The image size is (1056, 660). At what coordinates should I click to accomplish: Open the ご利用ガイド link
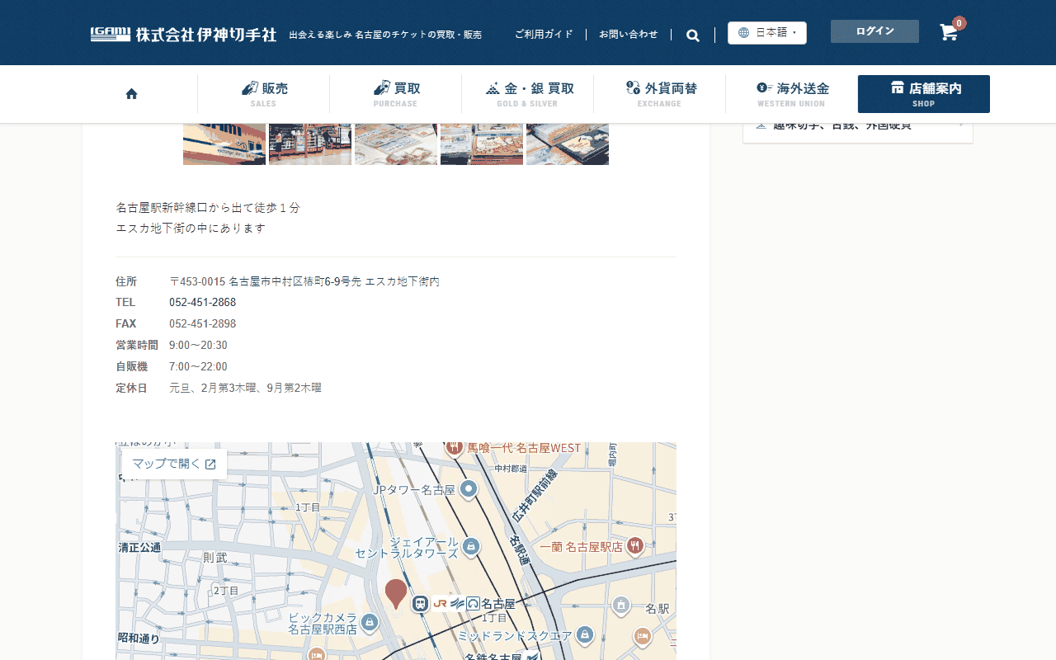pyautogui.click(x=544, y=35)
